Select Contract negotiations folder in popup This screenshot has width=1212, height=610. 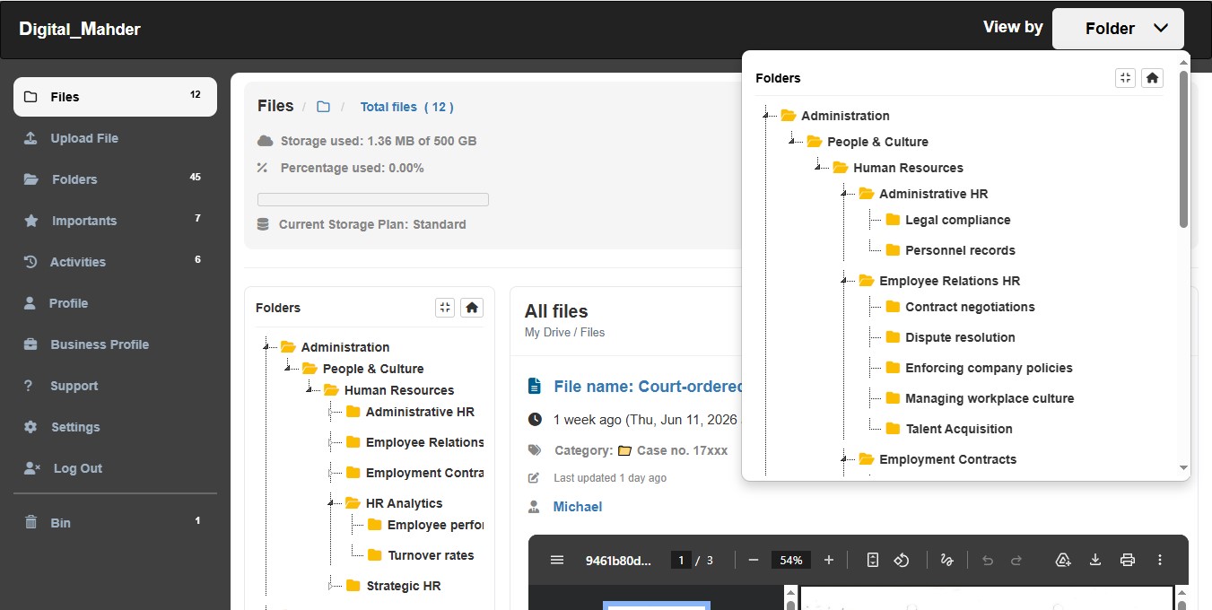point(970,307)
